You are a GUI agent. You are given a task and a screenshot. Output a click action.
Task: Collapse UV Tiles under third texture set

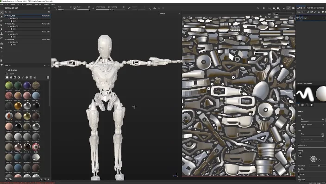8,34
